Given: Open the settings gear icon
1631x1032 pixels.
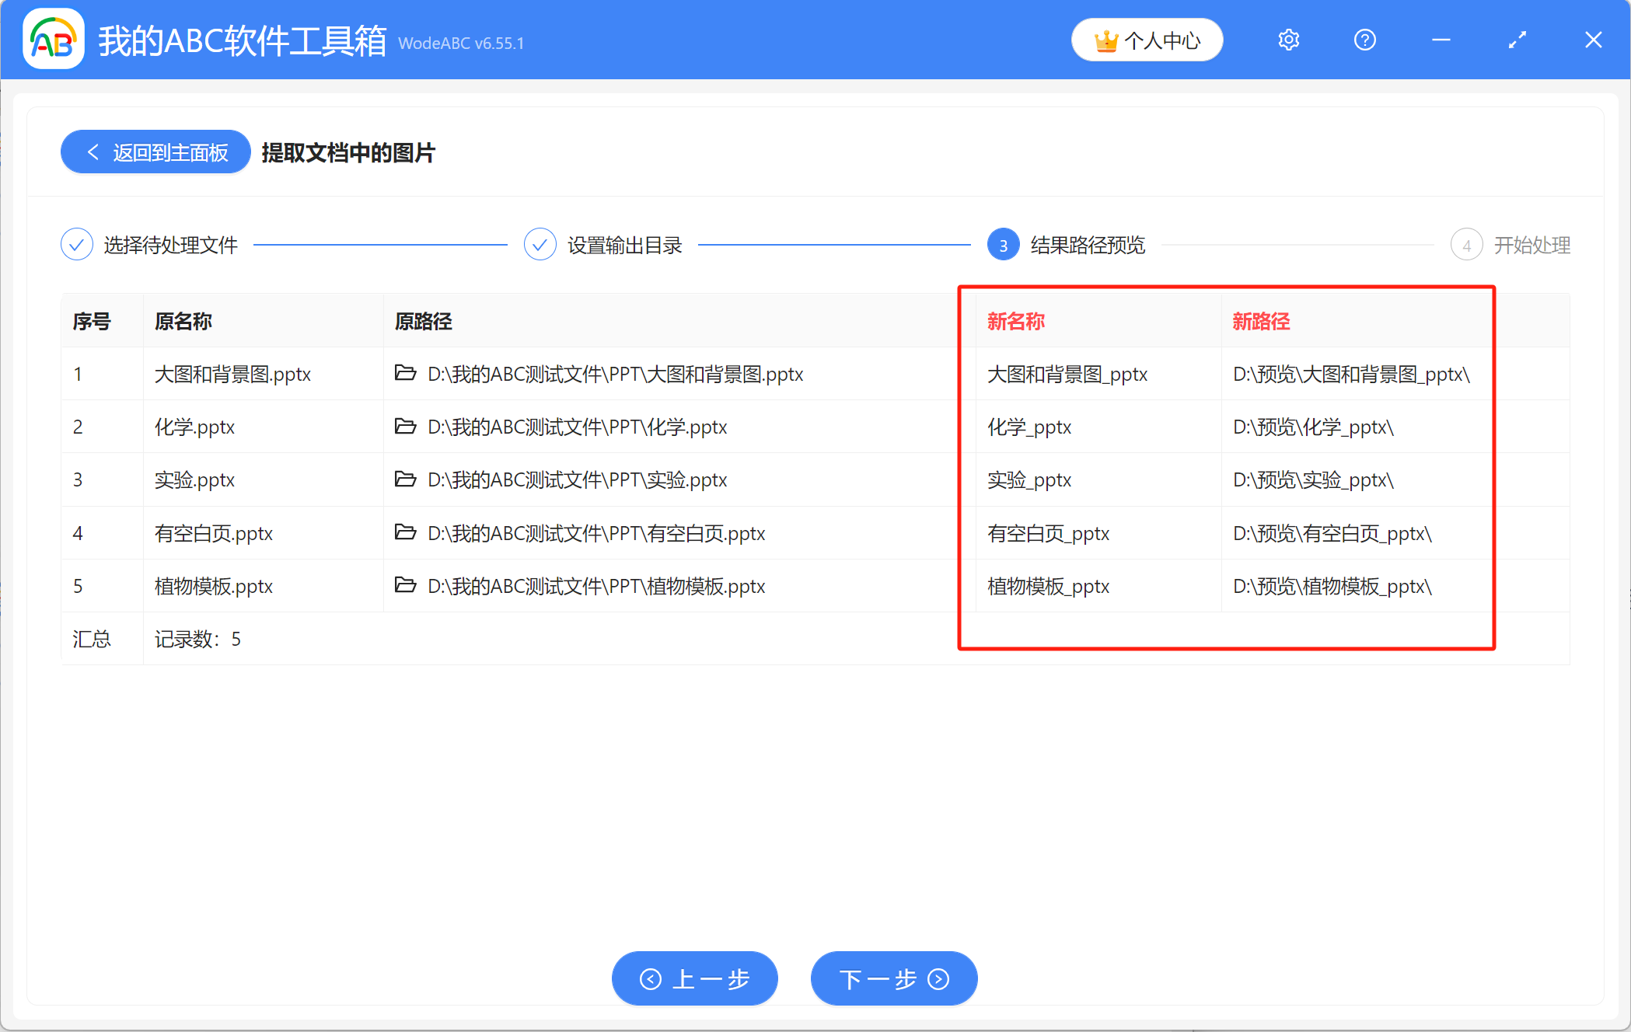Looking at the screenshot, I should 1288,40.
